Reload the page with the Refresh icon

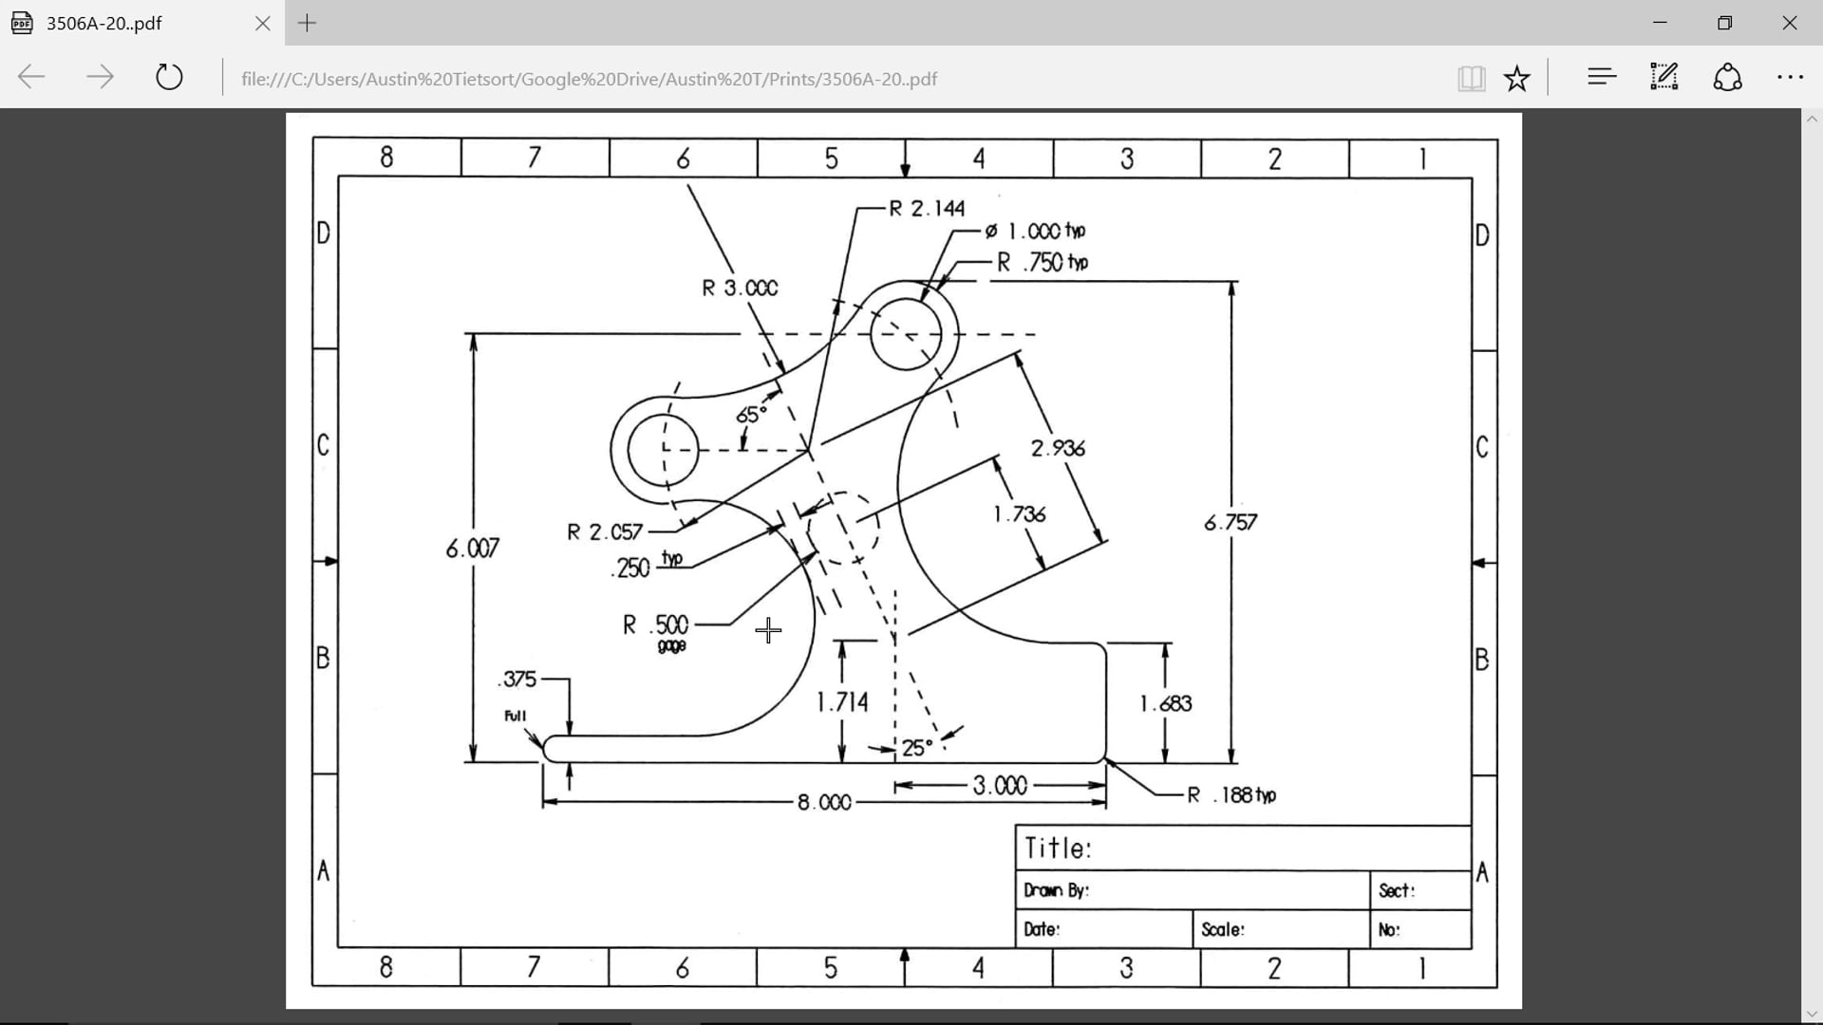(169, 77)
